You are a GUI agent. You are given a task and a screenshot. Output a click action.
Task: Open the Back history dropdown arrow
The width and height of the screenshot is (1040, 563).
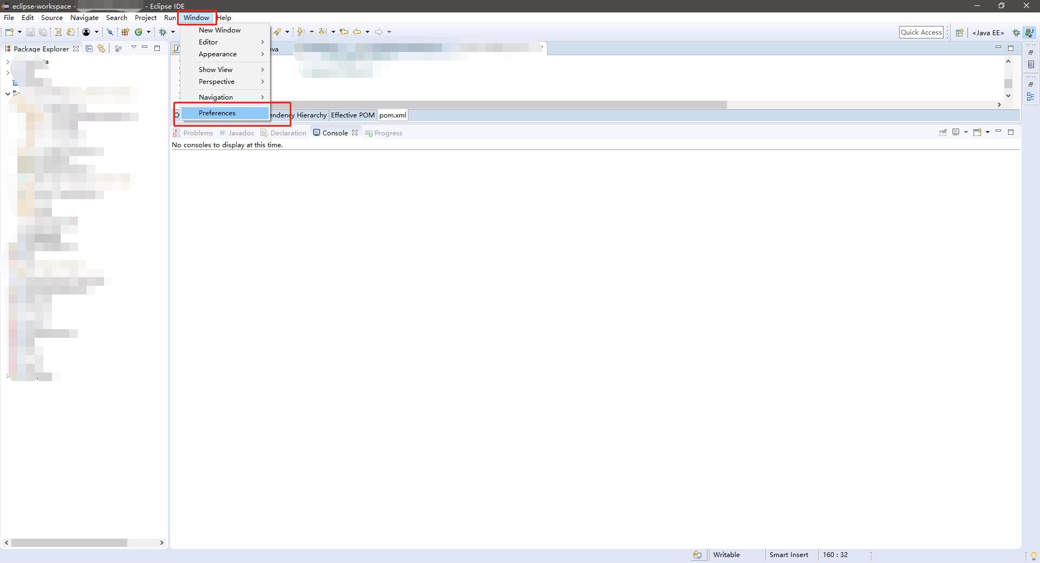(367, 31)
